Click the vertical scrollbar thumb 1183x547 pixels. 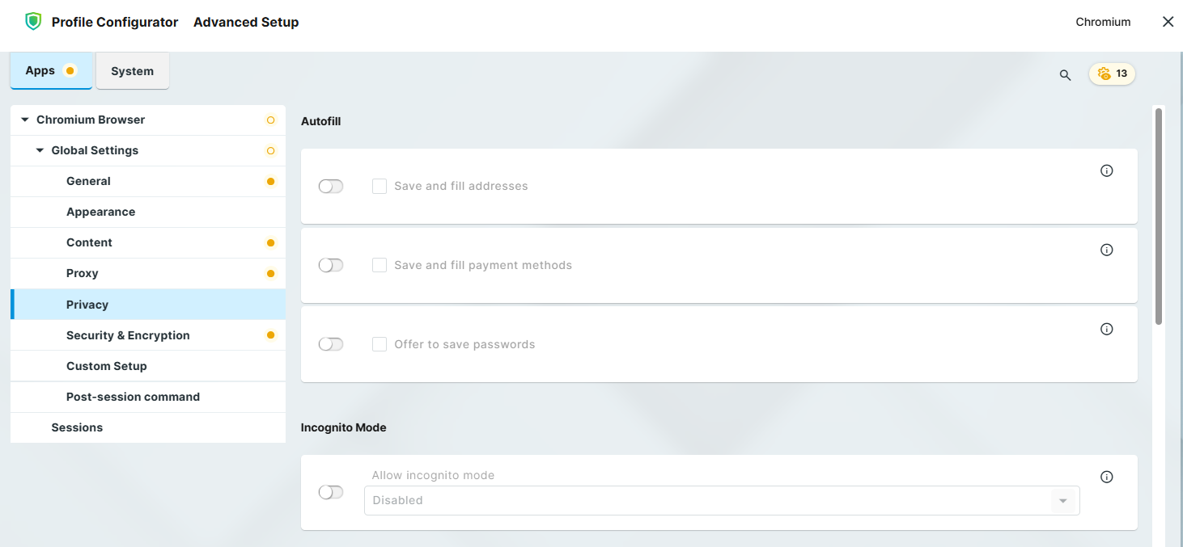pyautogui.click(x=1159, y=217)
